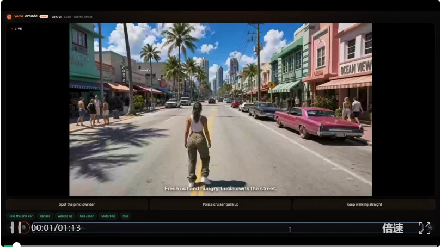441x248 pixels.
Task: Select the 'Motorbike' suggestion chip
Action: [108, 216]
